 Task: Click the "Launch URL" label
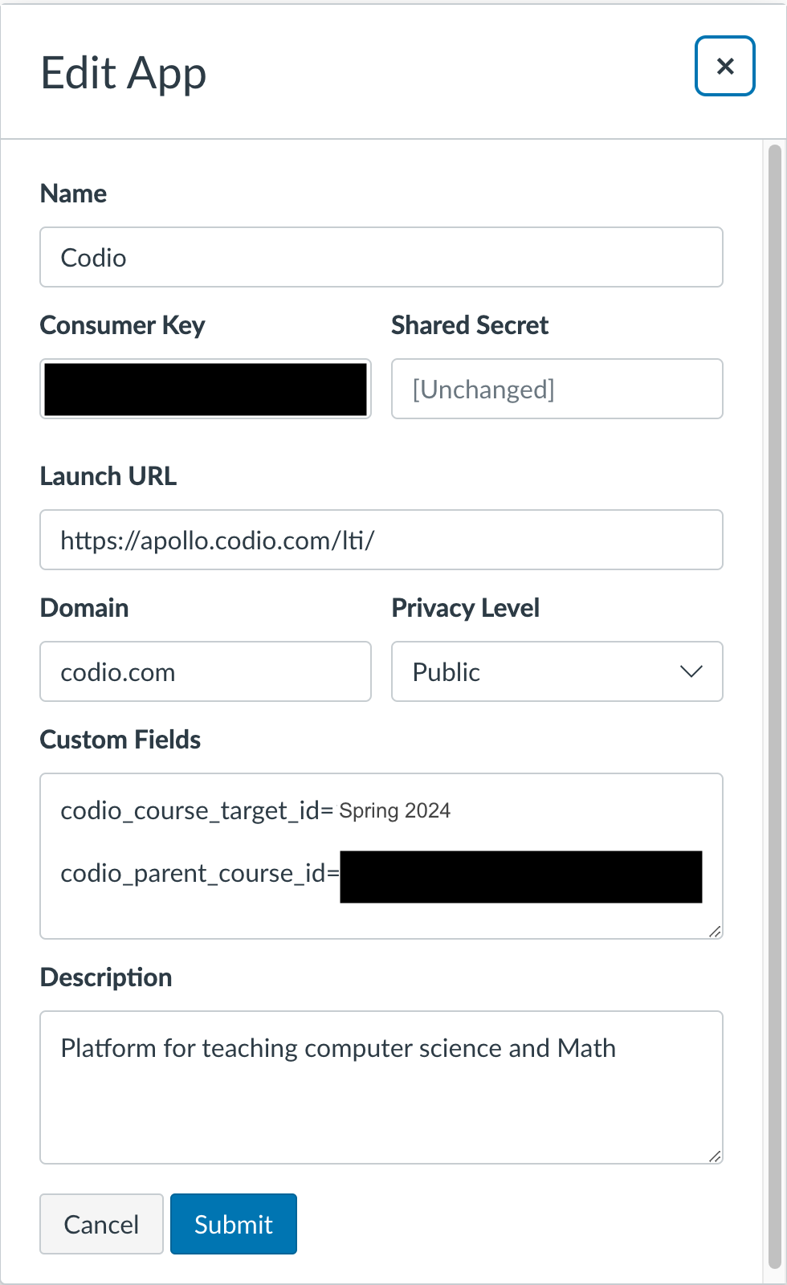coord(108,476)
